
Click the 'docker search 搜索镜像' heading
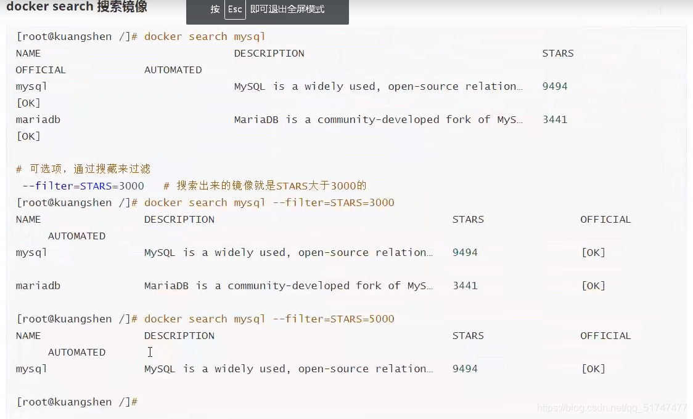coord(76,7)
